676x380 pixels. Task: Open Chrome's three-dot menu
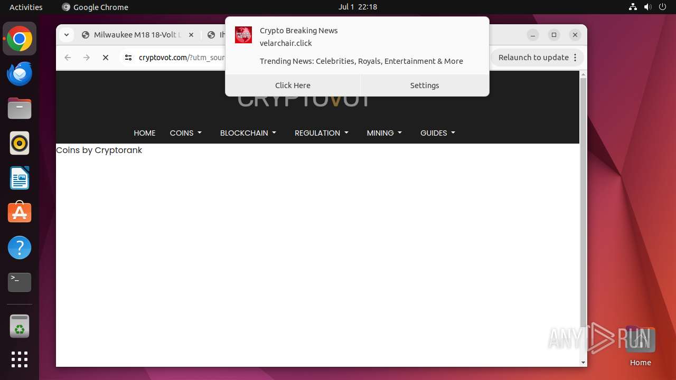(575, 58)
